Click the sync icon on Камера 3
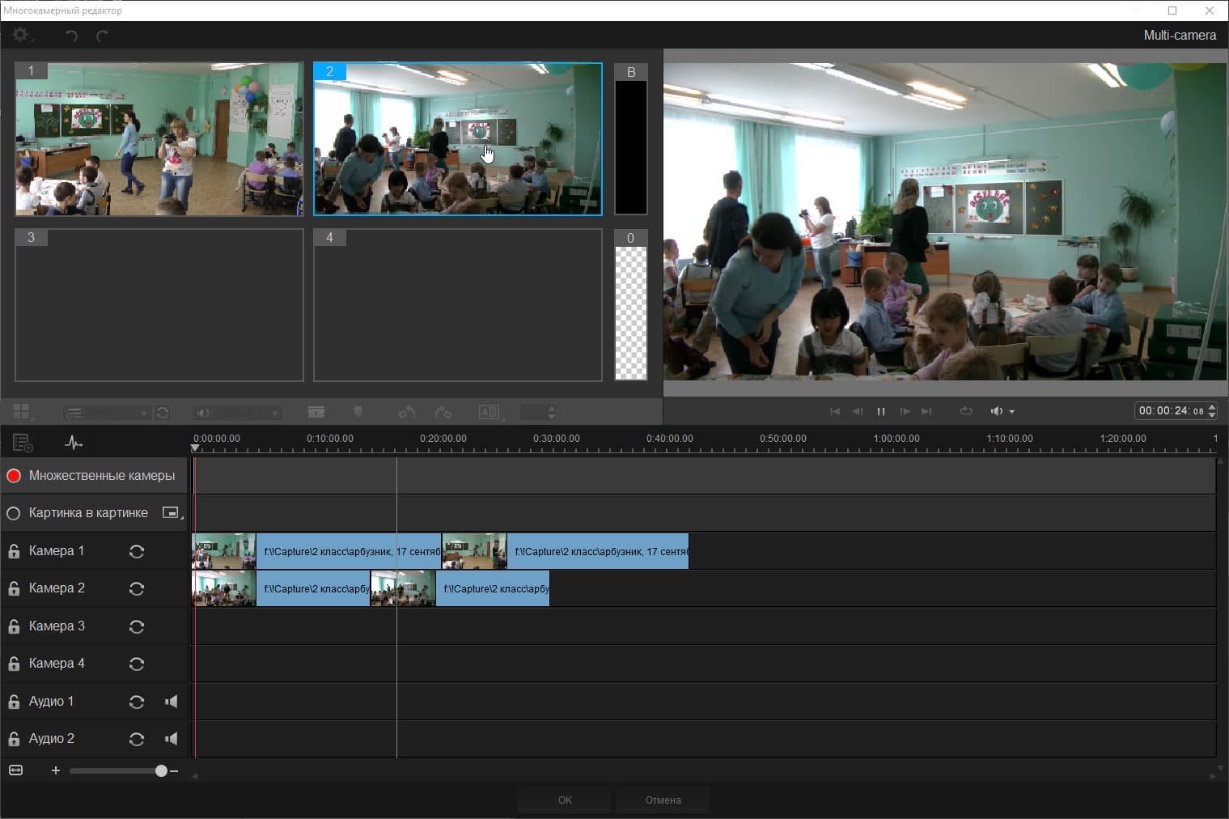This screenshot has width=1229, height=819. click(x=137, y=626)
